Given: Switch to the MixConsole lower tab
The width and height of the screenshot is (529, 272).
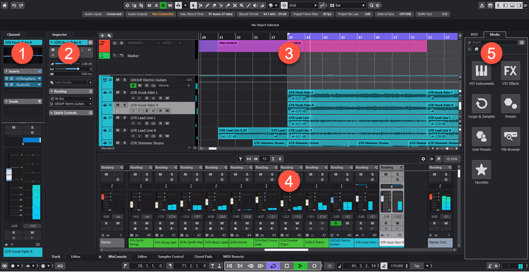Looking at the screenshot, I should tap(116, 256).
